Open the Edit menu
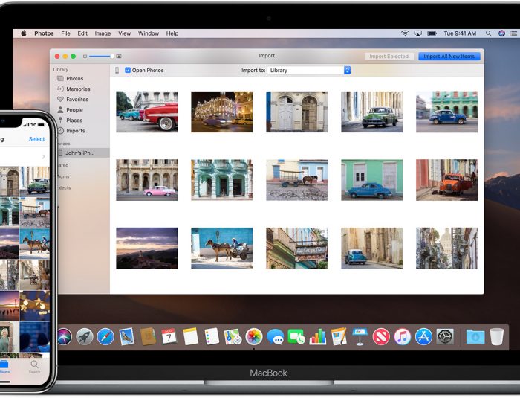520x398 pixels. pos(82,33)
